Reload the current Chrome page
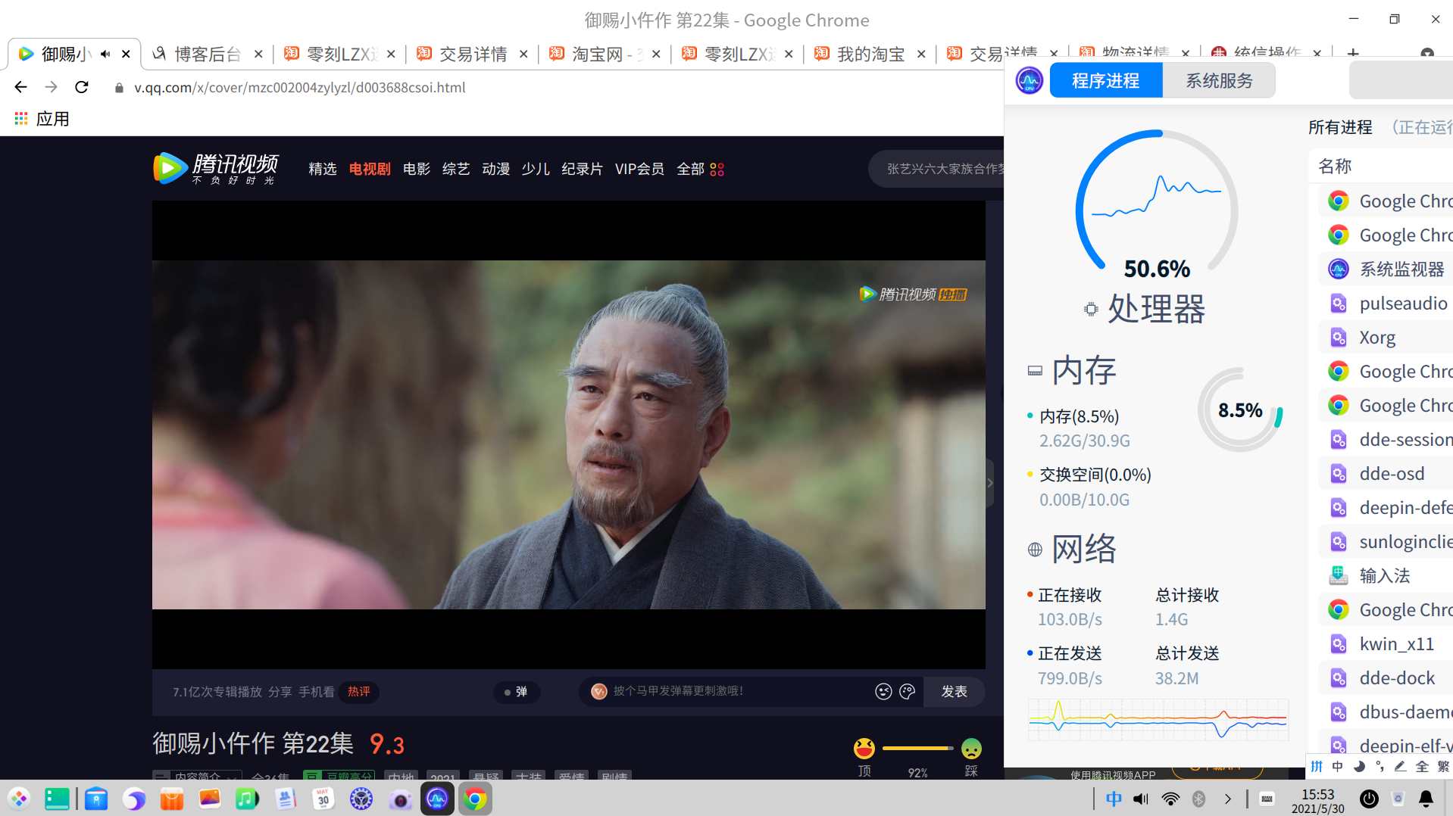This screenshot has width=1453, height=816. (82, 87)
